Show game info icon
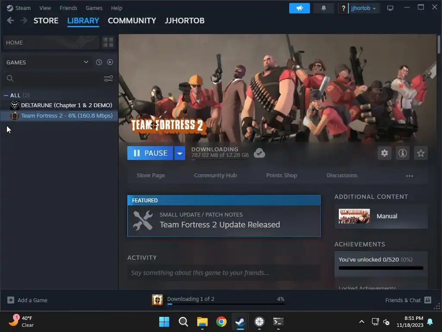The height and width of the screenshot is (332, 442). pos(403,153)
